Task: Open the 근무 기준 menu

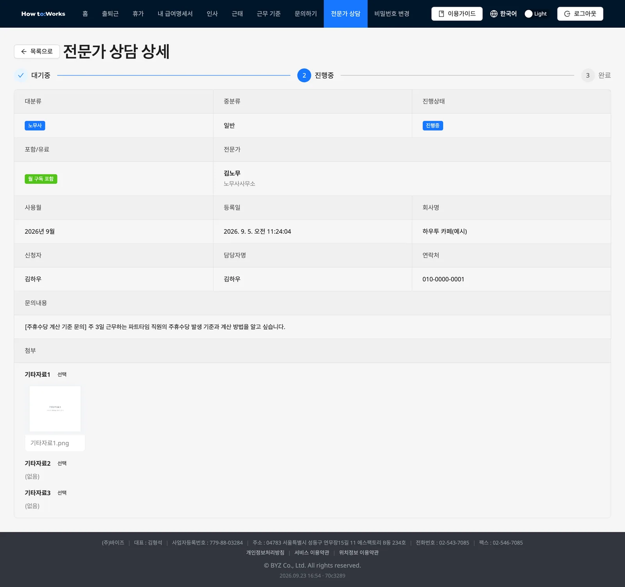Action: coord(269,14)
